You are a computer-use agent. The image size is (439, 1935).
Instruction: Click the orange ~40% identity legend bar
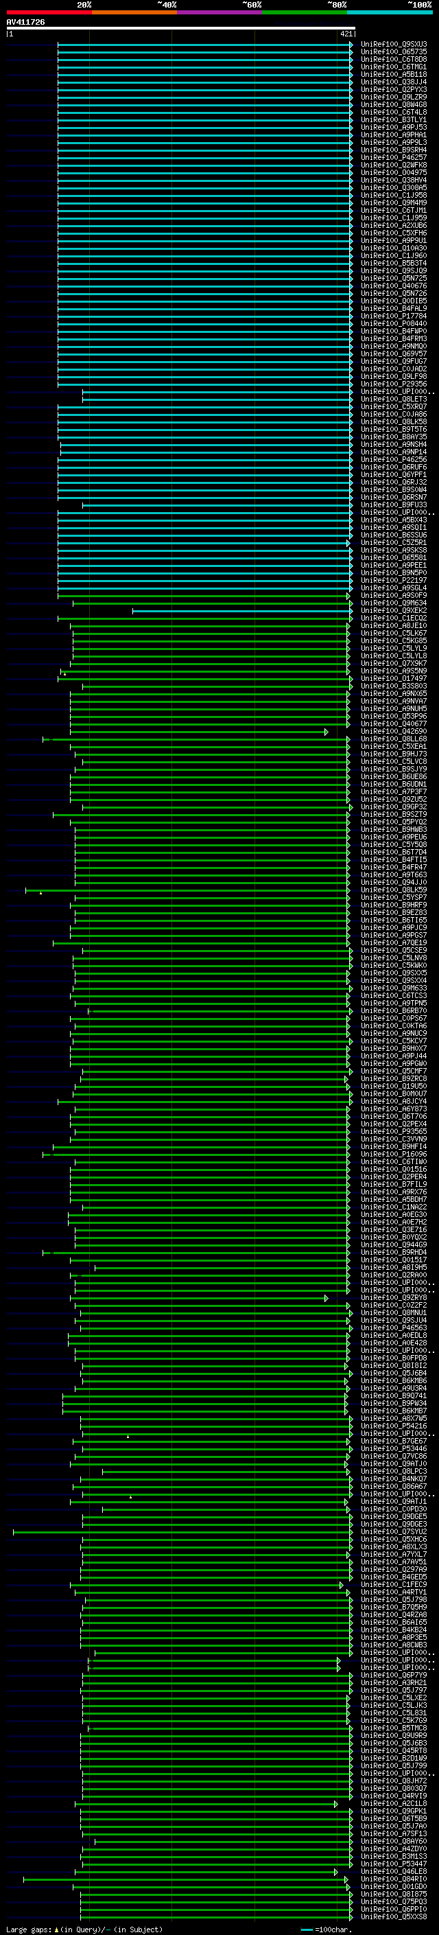[x=134, y=12]
